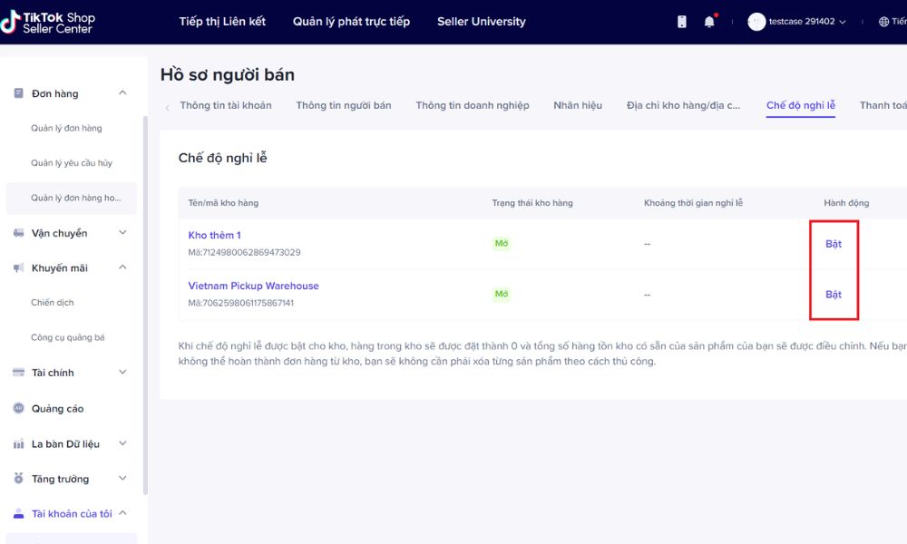
Task: Click the Tăng trưởng medal icon
Action: tap(18, 479)
